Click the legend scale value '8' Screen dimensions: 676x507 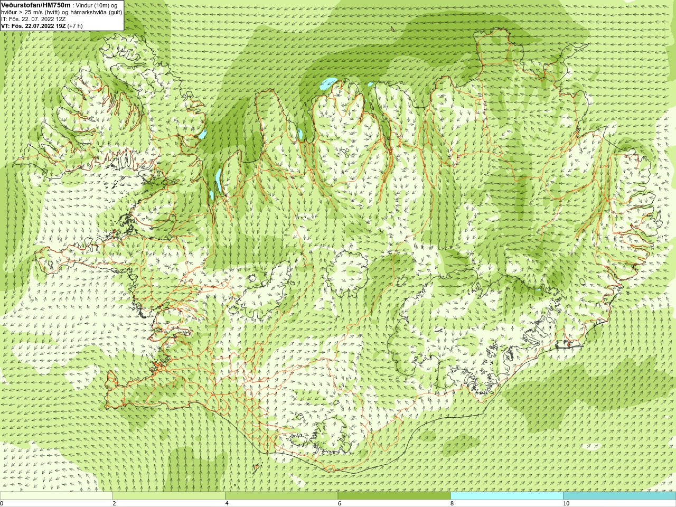click(x=452, y=503)
